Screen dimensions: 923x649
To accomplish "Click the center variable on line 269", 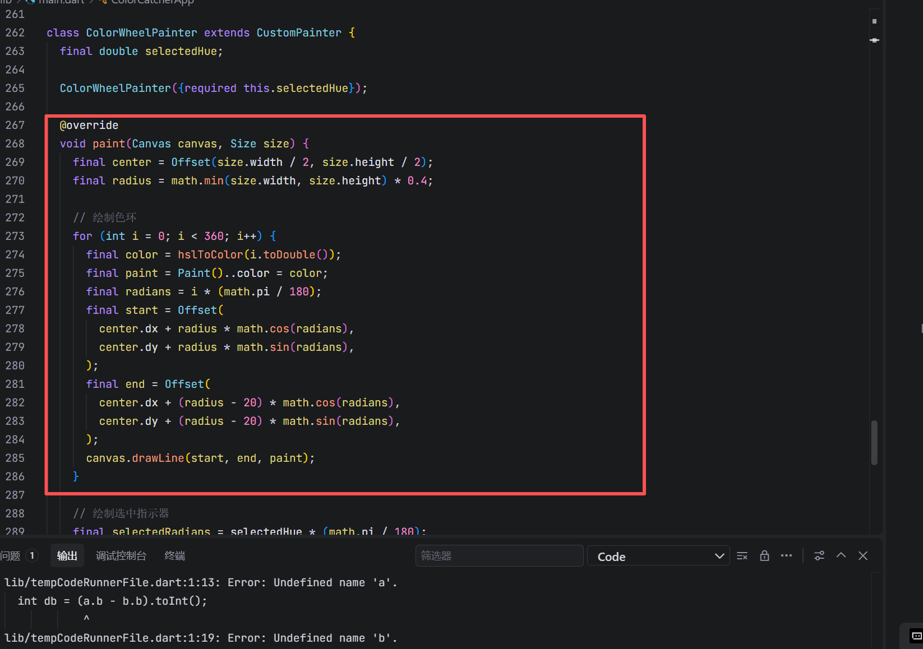I will [132, 162].
